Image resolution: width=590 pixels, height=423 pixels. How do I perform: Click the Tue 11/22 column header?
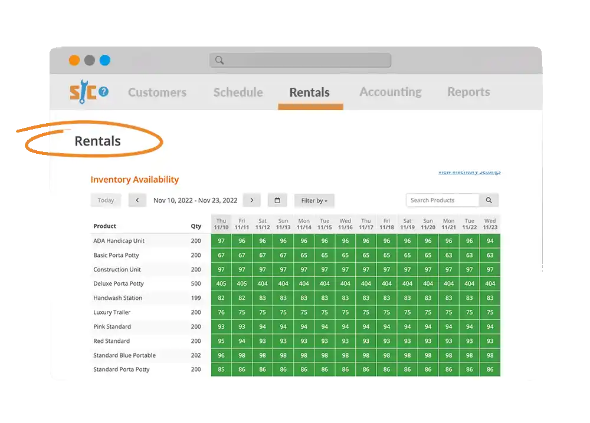point(470,224)
